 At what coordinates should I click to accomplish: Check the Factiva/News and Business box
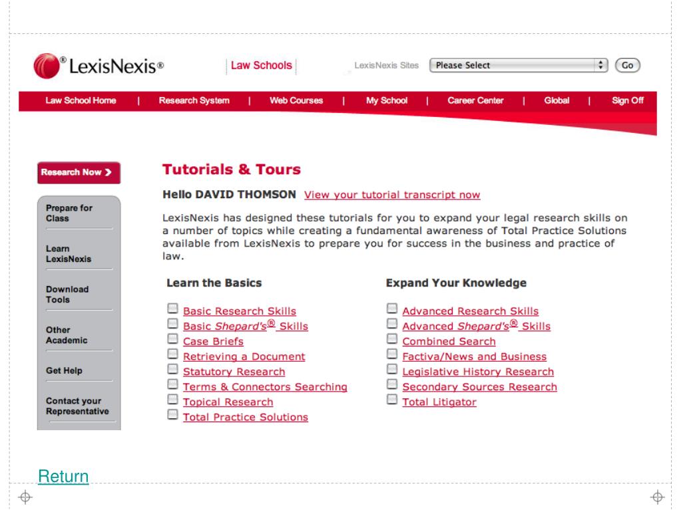point(391,354)
